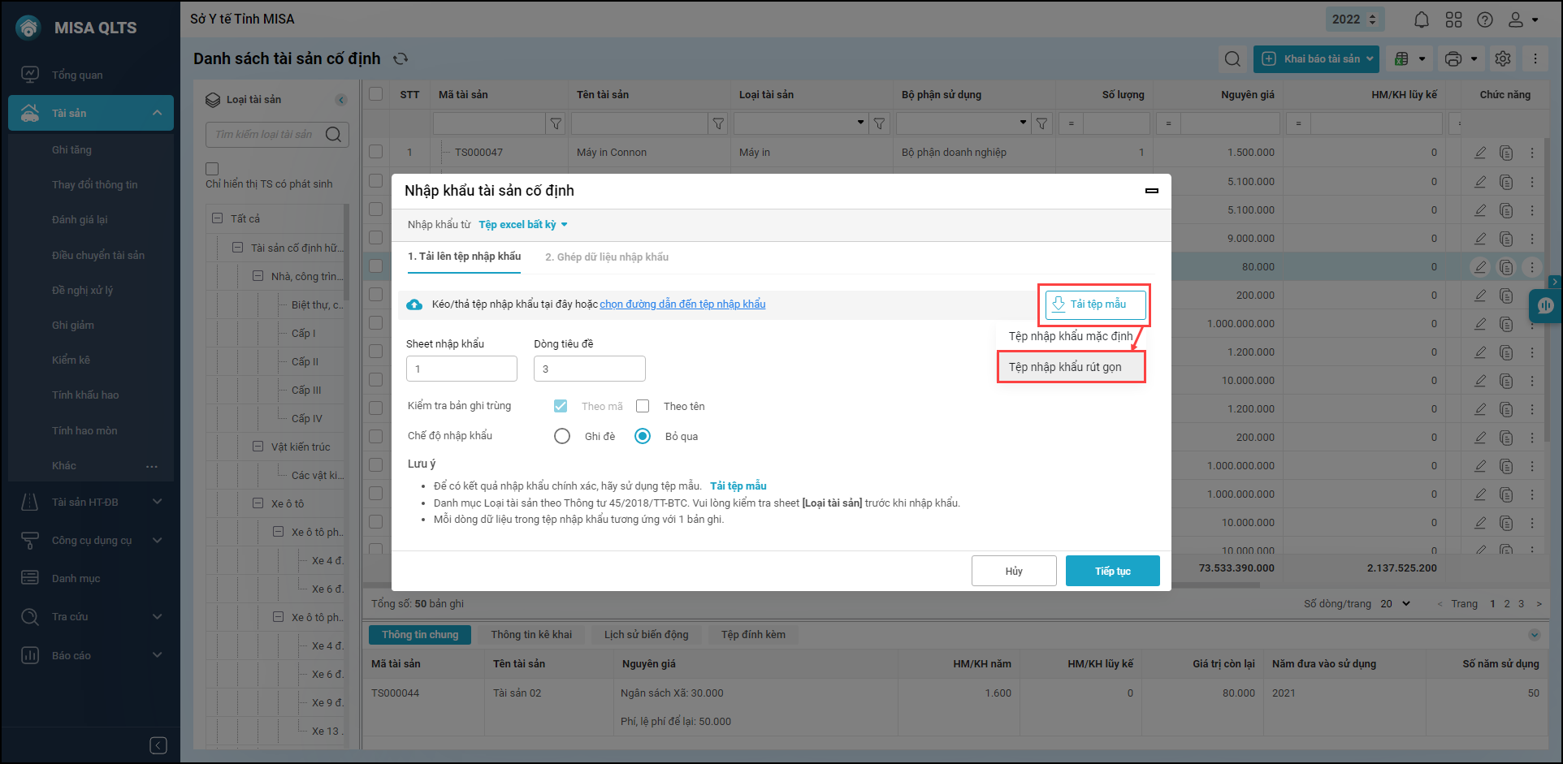Viewport: 1563px width, 764px height.
Task: Open the Tệp excel bất kỳ dropdown
Action: (523, 225)
